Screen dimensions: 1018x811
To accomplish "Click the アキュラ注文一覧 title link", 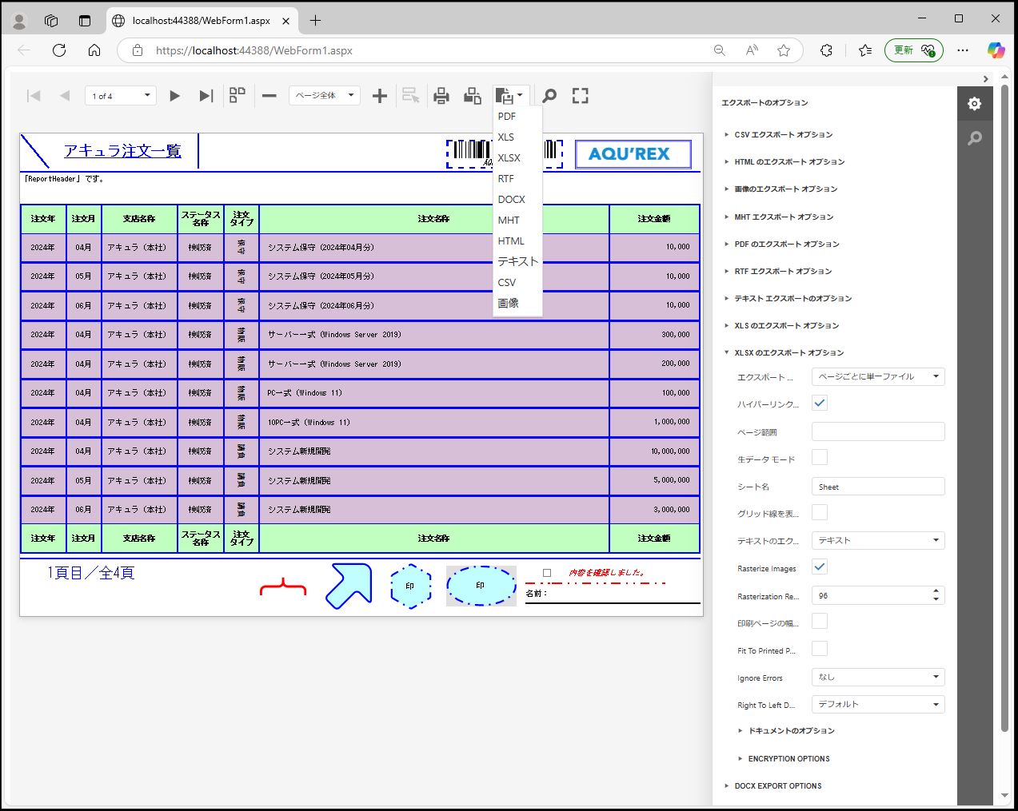I will coord(122,151).
